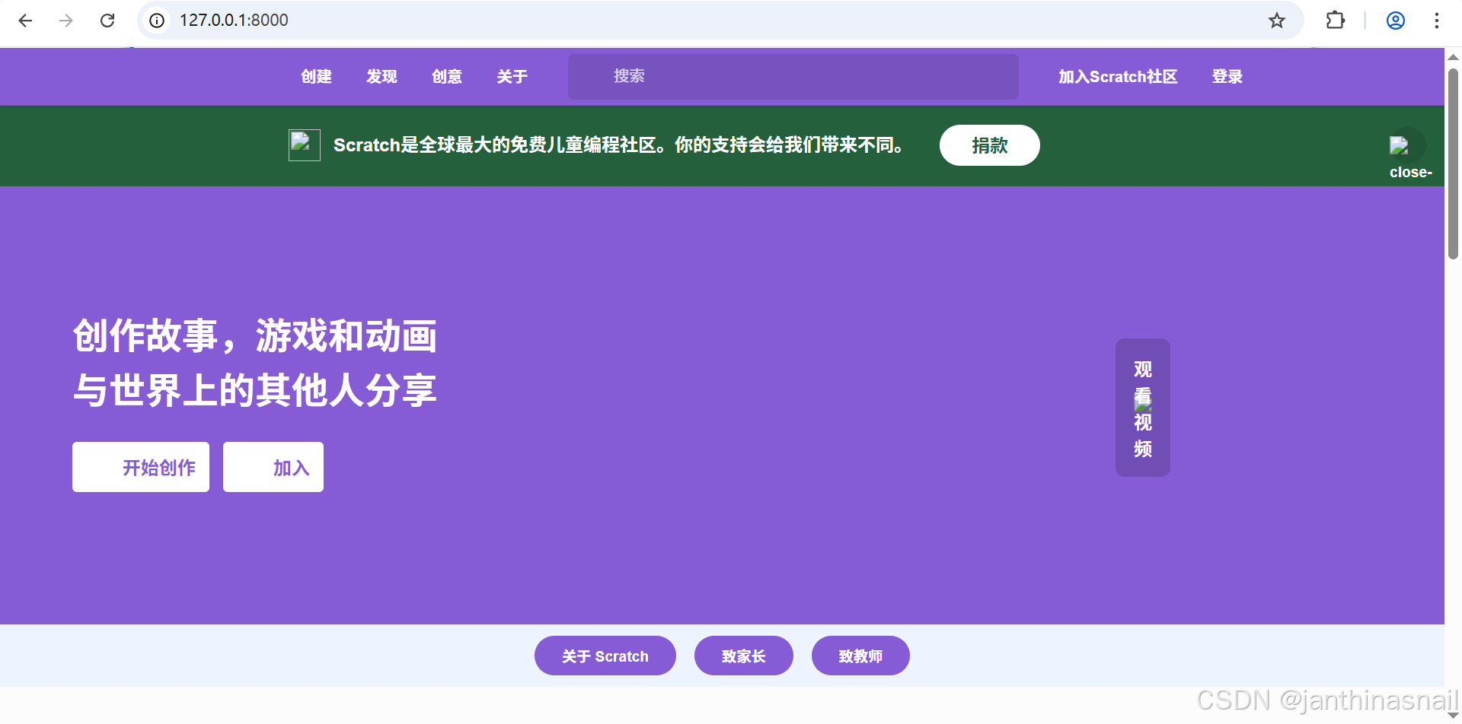Open Chrome three-dot menu
Screen dimensions: 1462x724
click(1437, 21)
